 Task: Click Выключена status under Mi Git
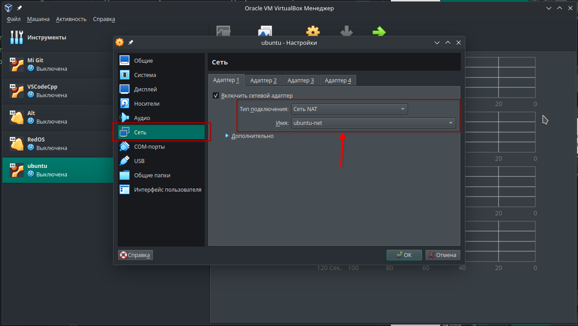point(52,69)
